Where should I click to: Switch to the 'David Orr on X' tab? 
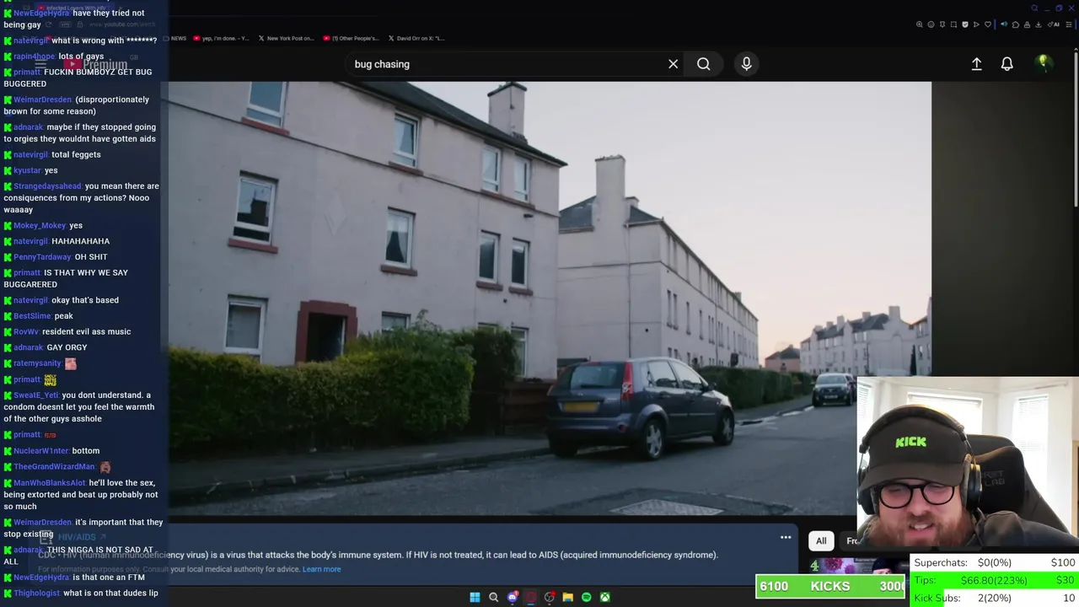(416, 38)
